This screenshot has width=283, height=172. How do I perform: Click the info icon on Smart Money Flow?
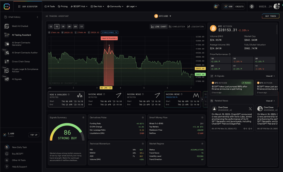pos(202,118)
